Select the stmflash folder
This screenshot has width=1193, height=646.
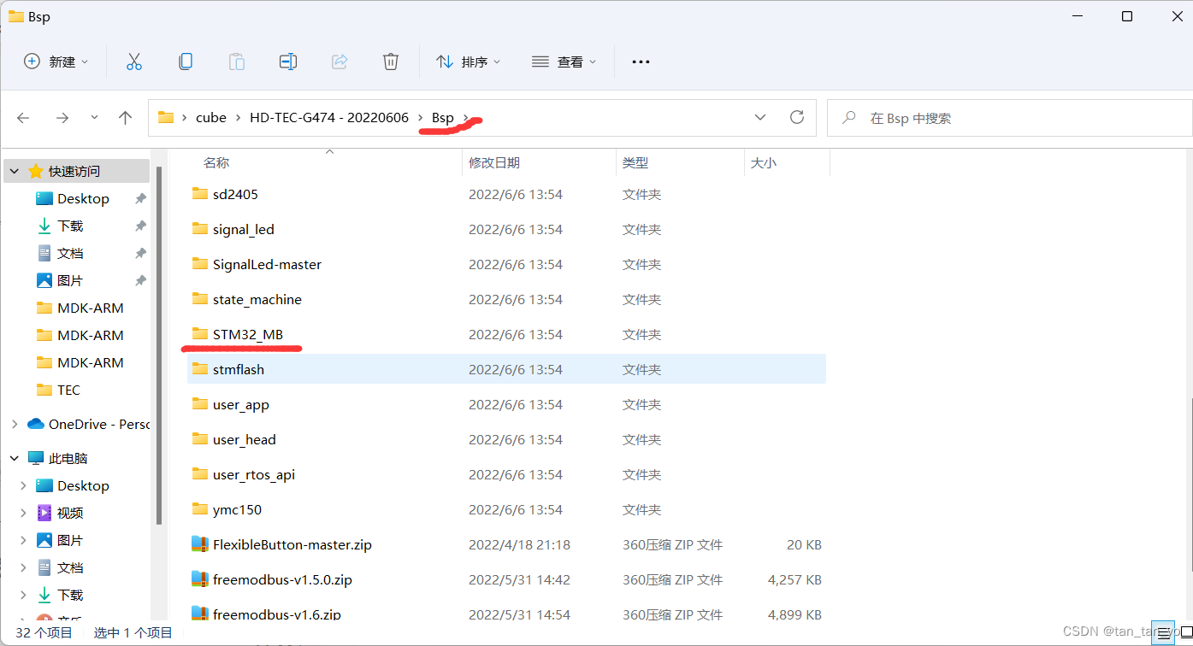pyautogui.click(x=506, y=369)
